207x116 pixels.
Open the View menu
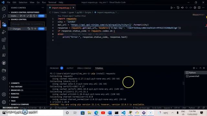tap(32, 2)
